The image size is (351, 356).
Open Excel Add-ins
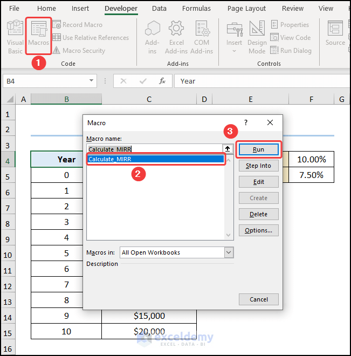176,37
